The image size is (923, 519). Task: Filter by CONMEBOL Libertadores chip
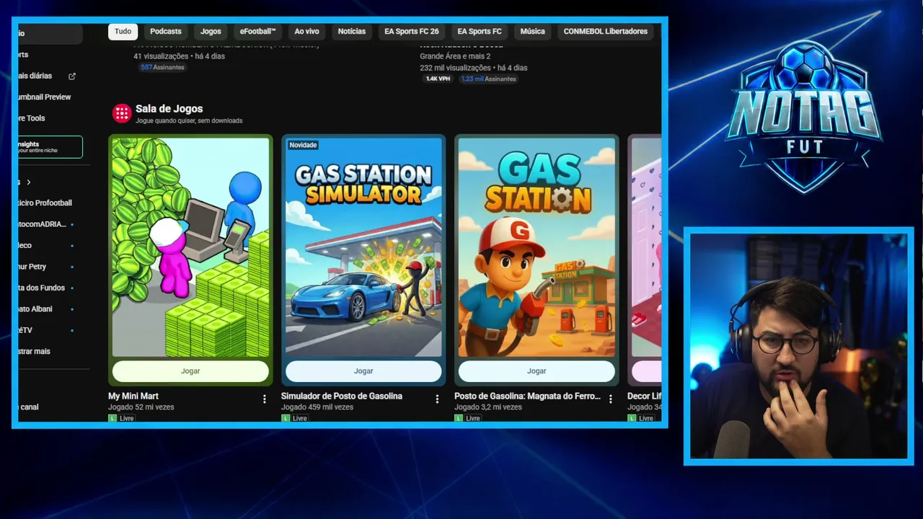point(606,32)
